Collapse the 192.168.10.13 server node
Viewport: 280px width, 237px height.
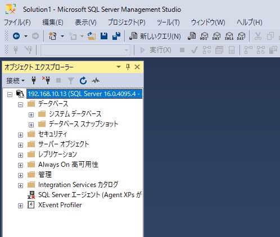tap(10, 94)
